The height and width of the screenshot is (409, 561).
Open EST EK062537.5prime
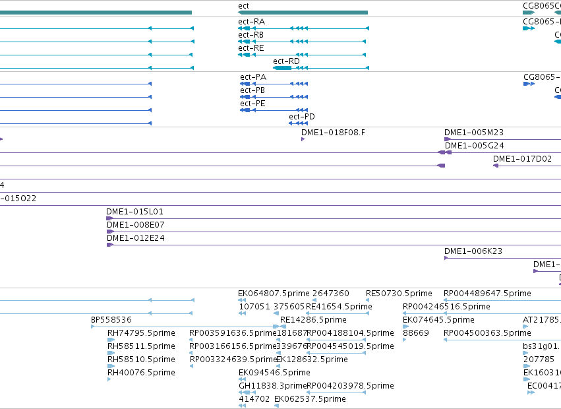[310, 399]
